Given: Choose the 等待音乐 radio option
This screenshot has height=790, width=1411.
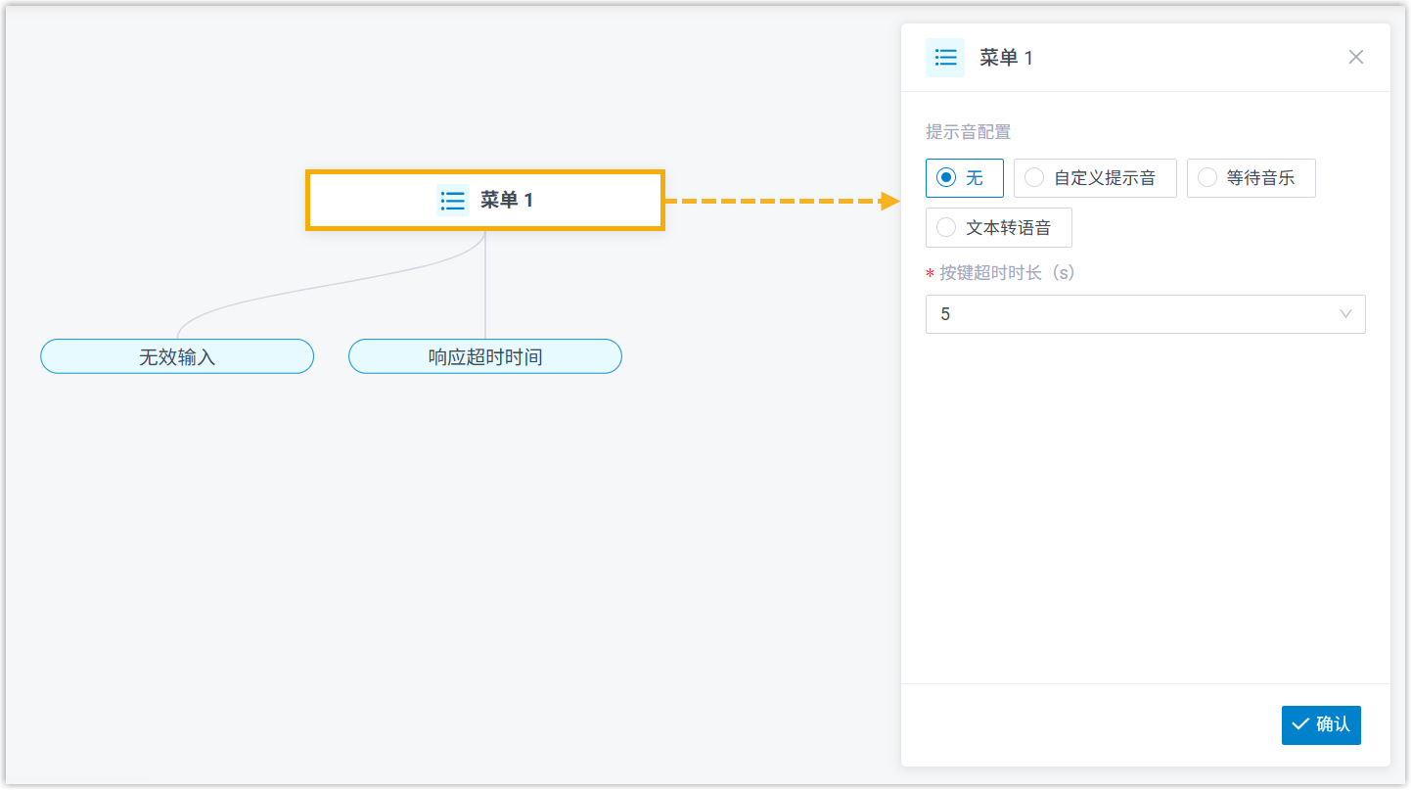Looking at the screenshot, I should (1207, 178).
